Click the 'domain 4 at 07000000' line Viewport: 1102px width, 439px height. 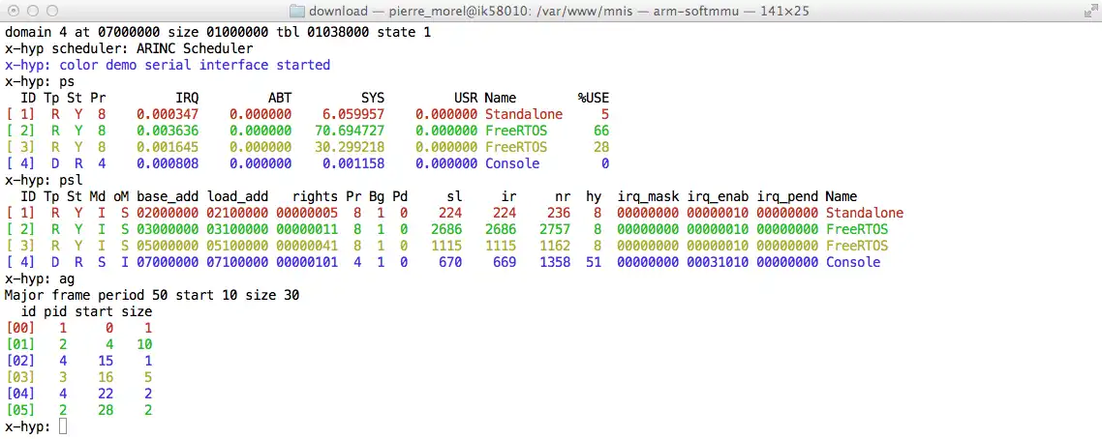218,32
